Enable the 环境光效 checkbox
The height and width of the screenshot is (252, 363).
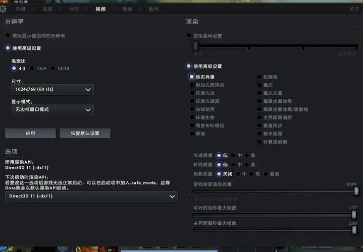pyautogui.click(x=192, y=93)
